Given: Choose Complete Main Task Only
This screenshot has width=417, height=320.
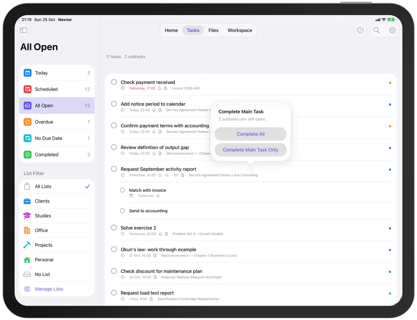Looking at the screenshot, I should pos(251,150).
